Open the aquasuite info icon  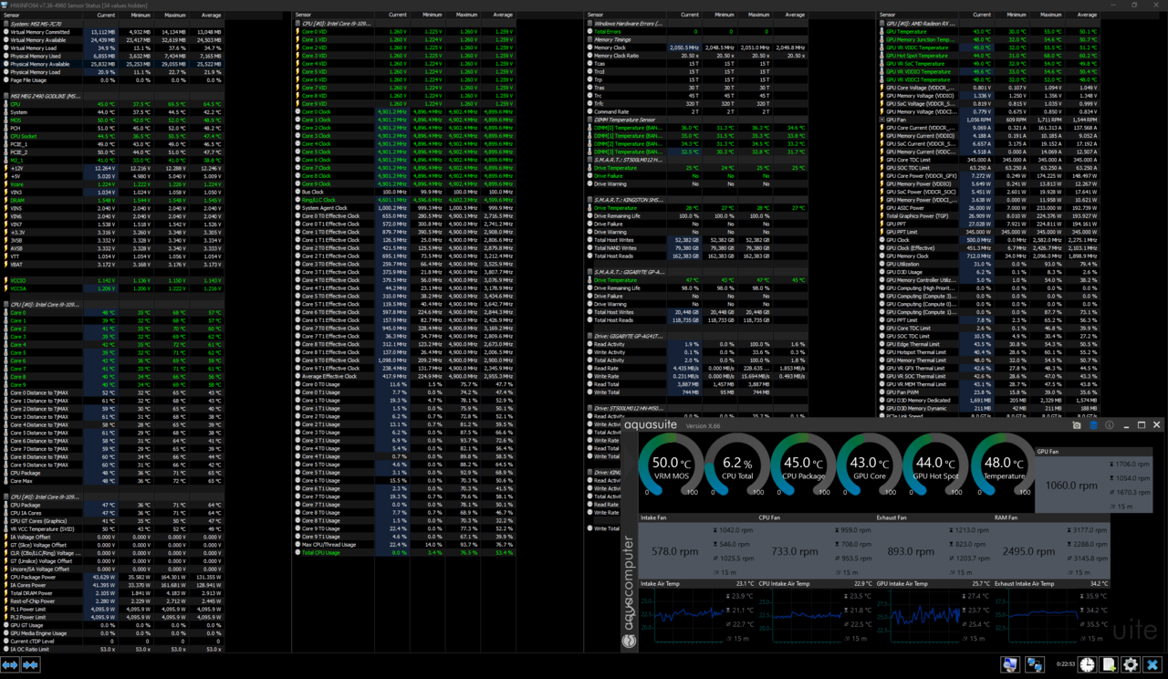[1110, 425]
